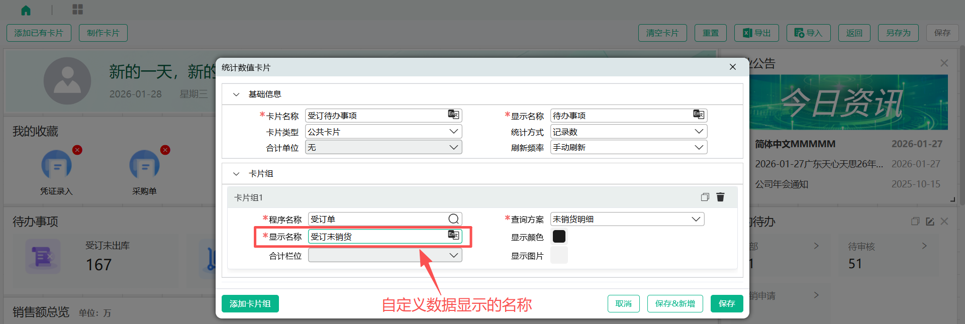Collapse the 基础信息 section
Screen dimensions: 965x324
(236, 94)
